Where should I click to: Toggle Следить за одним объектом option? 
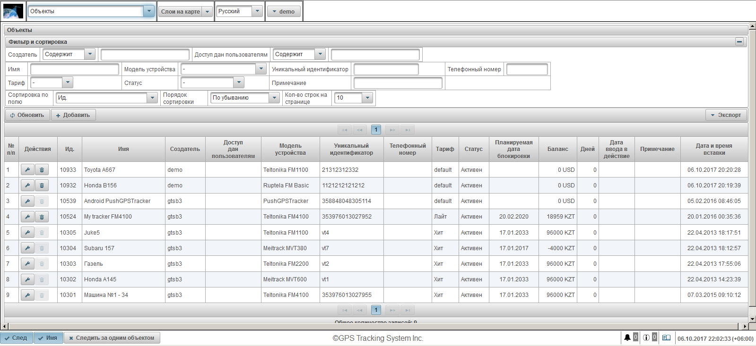pos(112,338)
